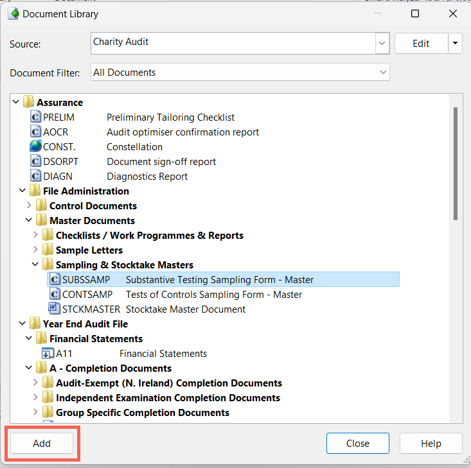Click the Constellation globe icon
471x468 pixels.
[35, 146]
